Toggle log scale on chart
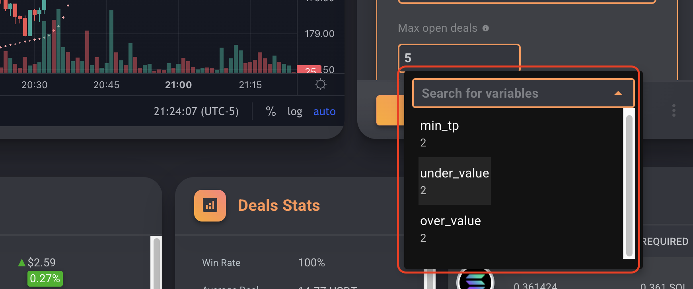Viewport: 693px width, 289px height. [x=295, y=112]
